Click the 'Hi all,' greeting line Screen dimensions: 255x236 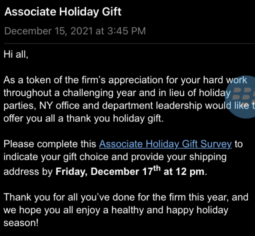[16, 54]
